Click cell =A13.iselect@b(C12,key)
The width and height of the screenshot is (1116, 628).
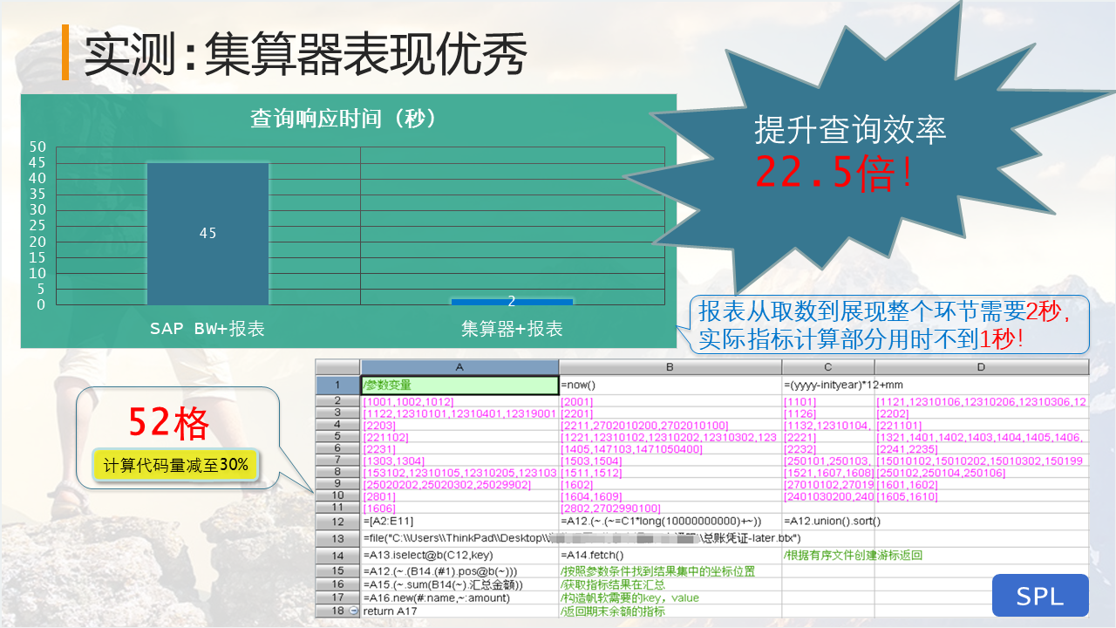pyautogui.click(x=459, y=556)
